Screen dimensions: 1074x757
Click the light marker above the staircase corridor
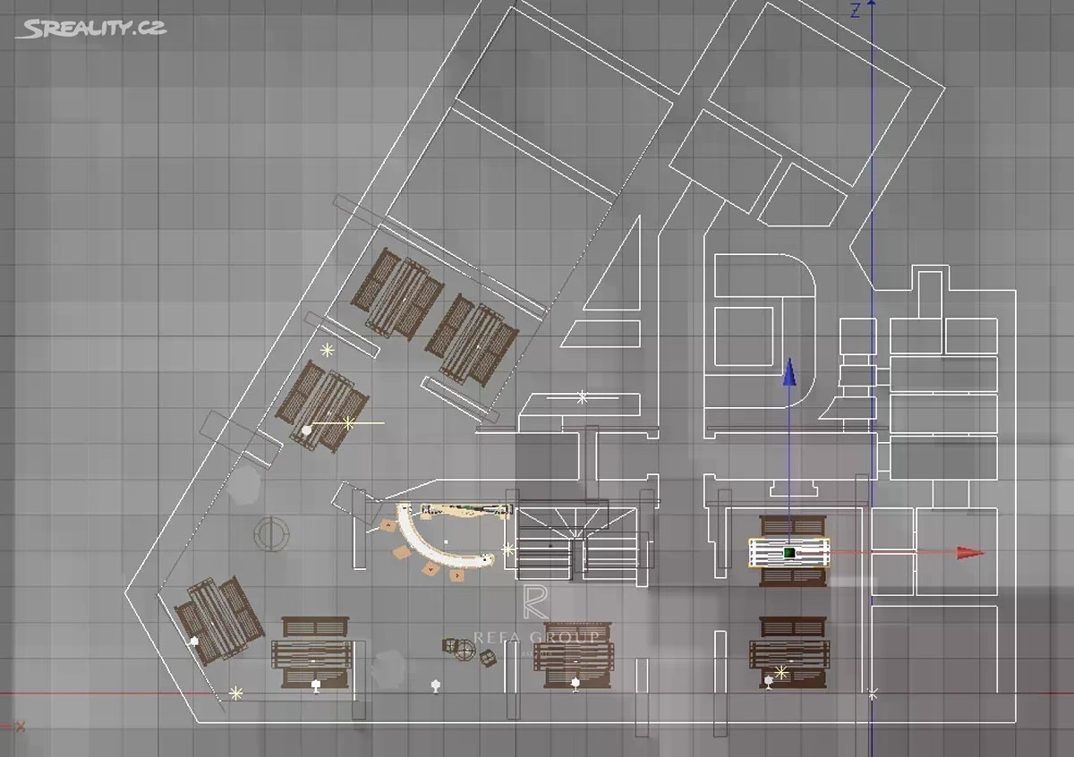coord(583,396)
